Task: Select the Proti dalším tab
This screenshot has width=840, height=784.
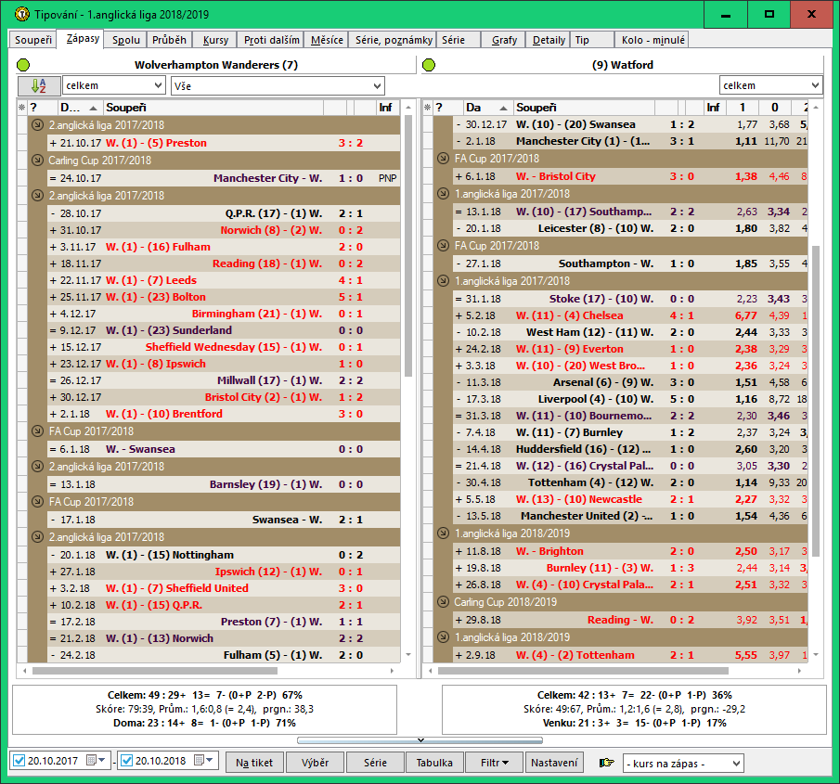Action: (272, 40)
